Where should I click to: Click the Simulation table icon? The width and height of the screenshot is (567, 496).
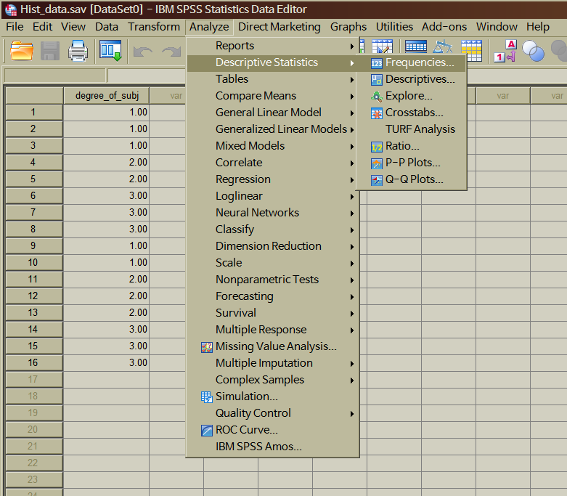click(206, 397)
